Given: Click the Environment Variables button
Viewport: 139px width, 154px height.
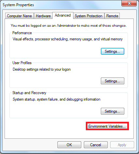Looking at the screenshot, I should [107, 126].
